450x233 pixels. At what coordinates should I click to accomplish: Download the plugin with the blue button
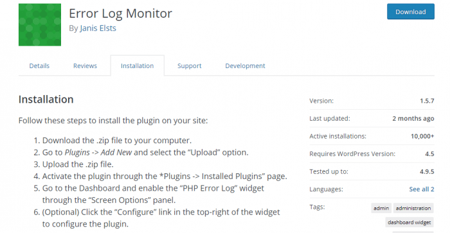[410, 12]
